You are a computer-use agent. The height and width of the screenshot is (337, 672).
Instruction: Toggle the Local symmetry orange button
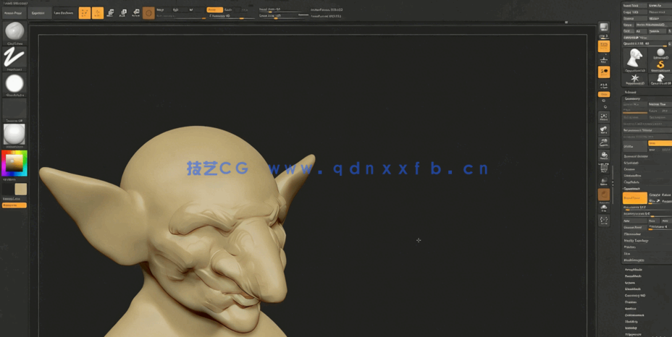pyautogui.click(x=604, y=72)
